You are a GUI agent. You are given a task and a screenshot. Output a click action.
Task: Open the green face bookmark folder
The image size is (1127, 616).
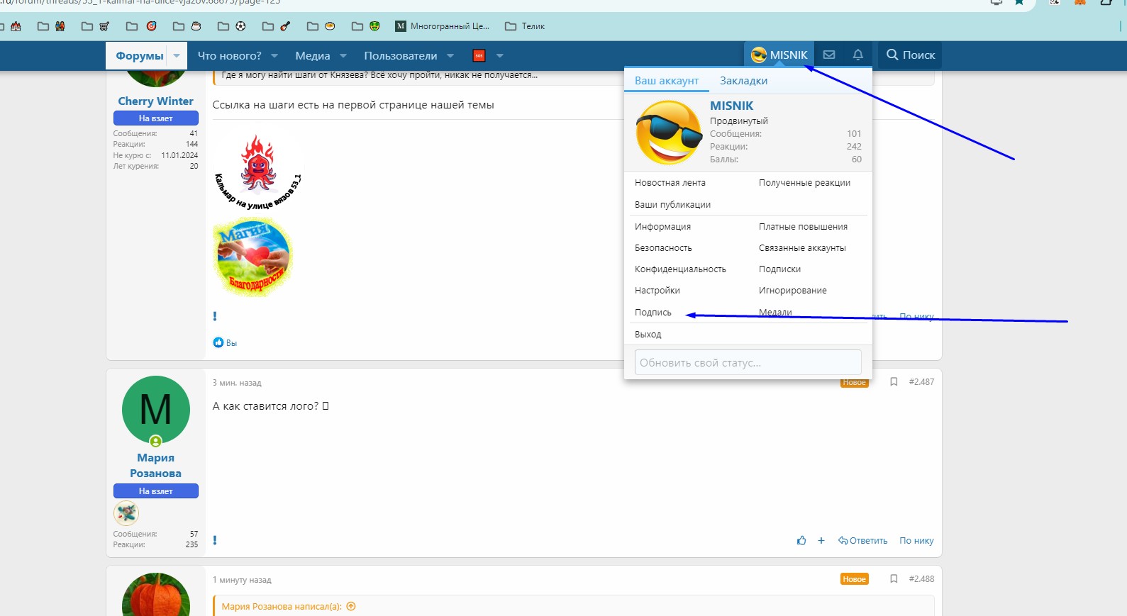[366, 26]
